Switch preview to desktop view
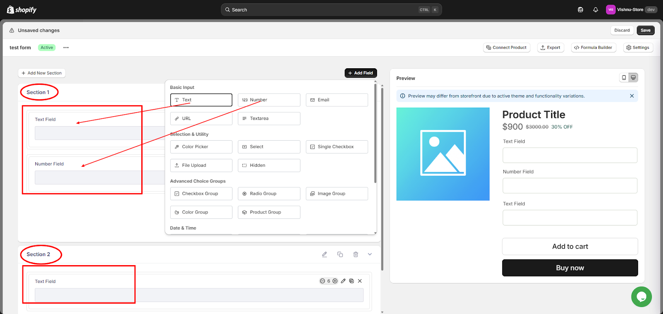The width and height of the screenshot is (663, 314). pyautogui.click(x=633, y=78)
